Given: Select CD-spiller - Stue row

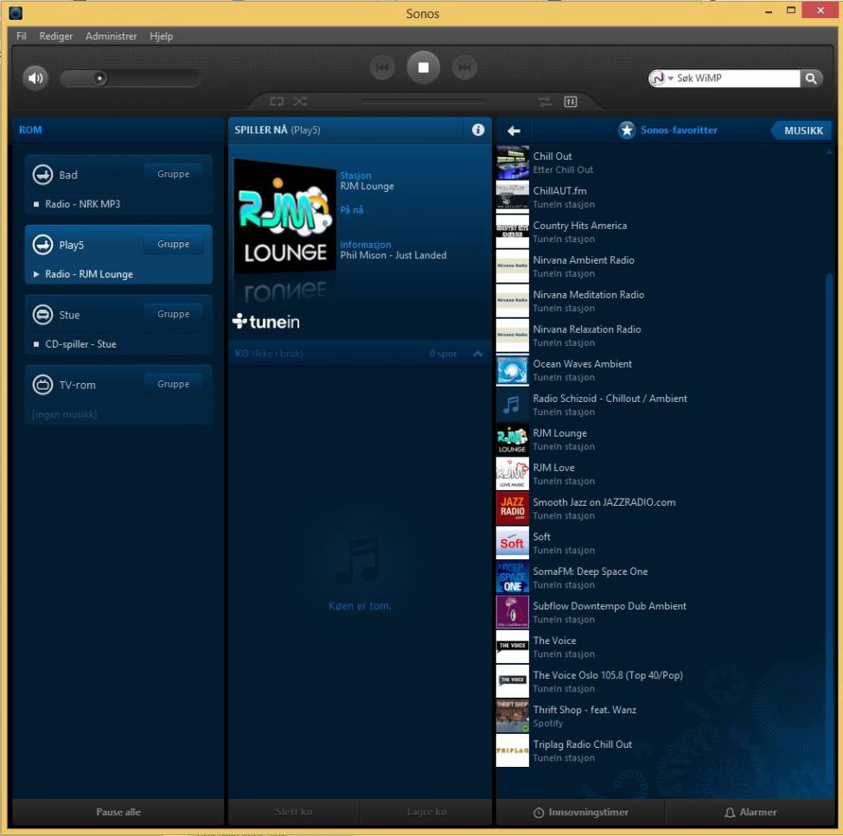Looking at the screenshot, I should pyautogui.click(x=118, y=344).
